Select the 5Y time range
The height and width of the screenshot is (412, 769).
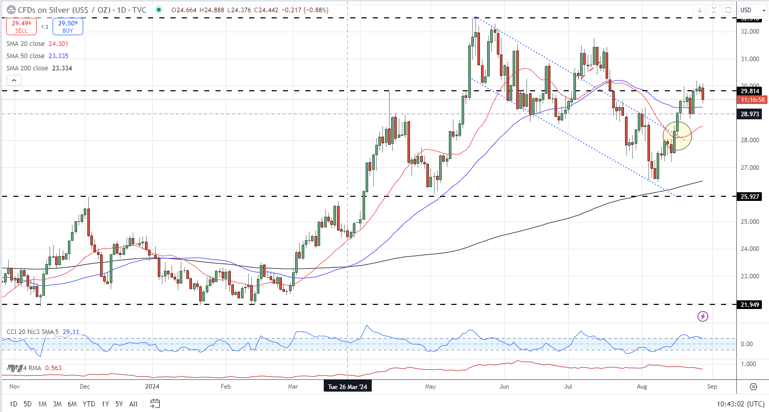pyautogui.click(x=119, y=404)
